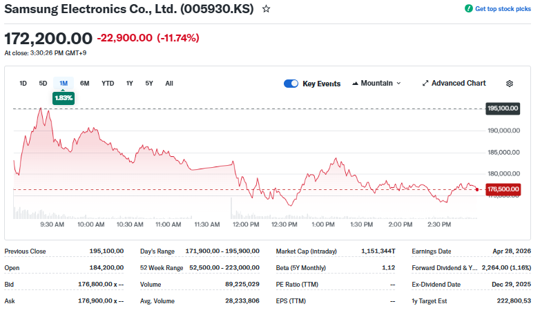
Task: Click the At close 3:30:26 PM timestamp
Action: pos(46,53)
